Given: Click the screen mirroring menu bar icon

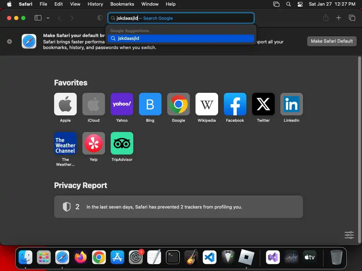Looking at the screenshot, I should pos(276,4).
